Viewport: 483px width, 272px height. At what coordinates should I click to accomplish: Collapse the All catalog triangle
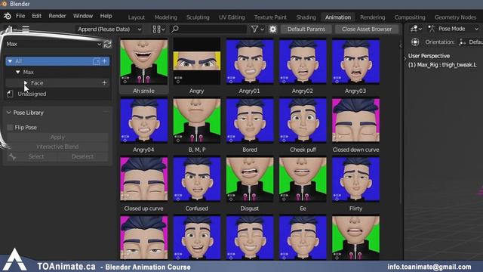pyautogui.click(x=10, y=61)
